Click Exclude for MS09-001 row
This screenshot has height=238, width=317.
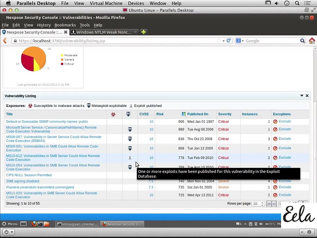[x=285, y=148]
